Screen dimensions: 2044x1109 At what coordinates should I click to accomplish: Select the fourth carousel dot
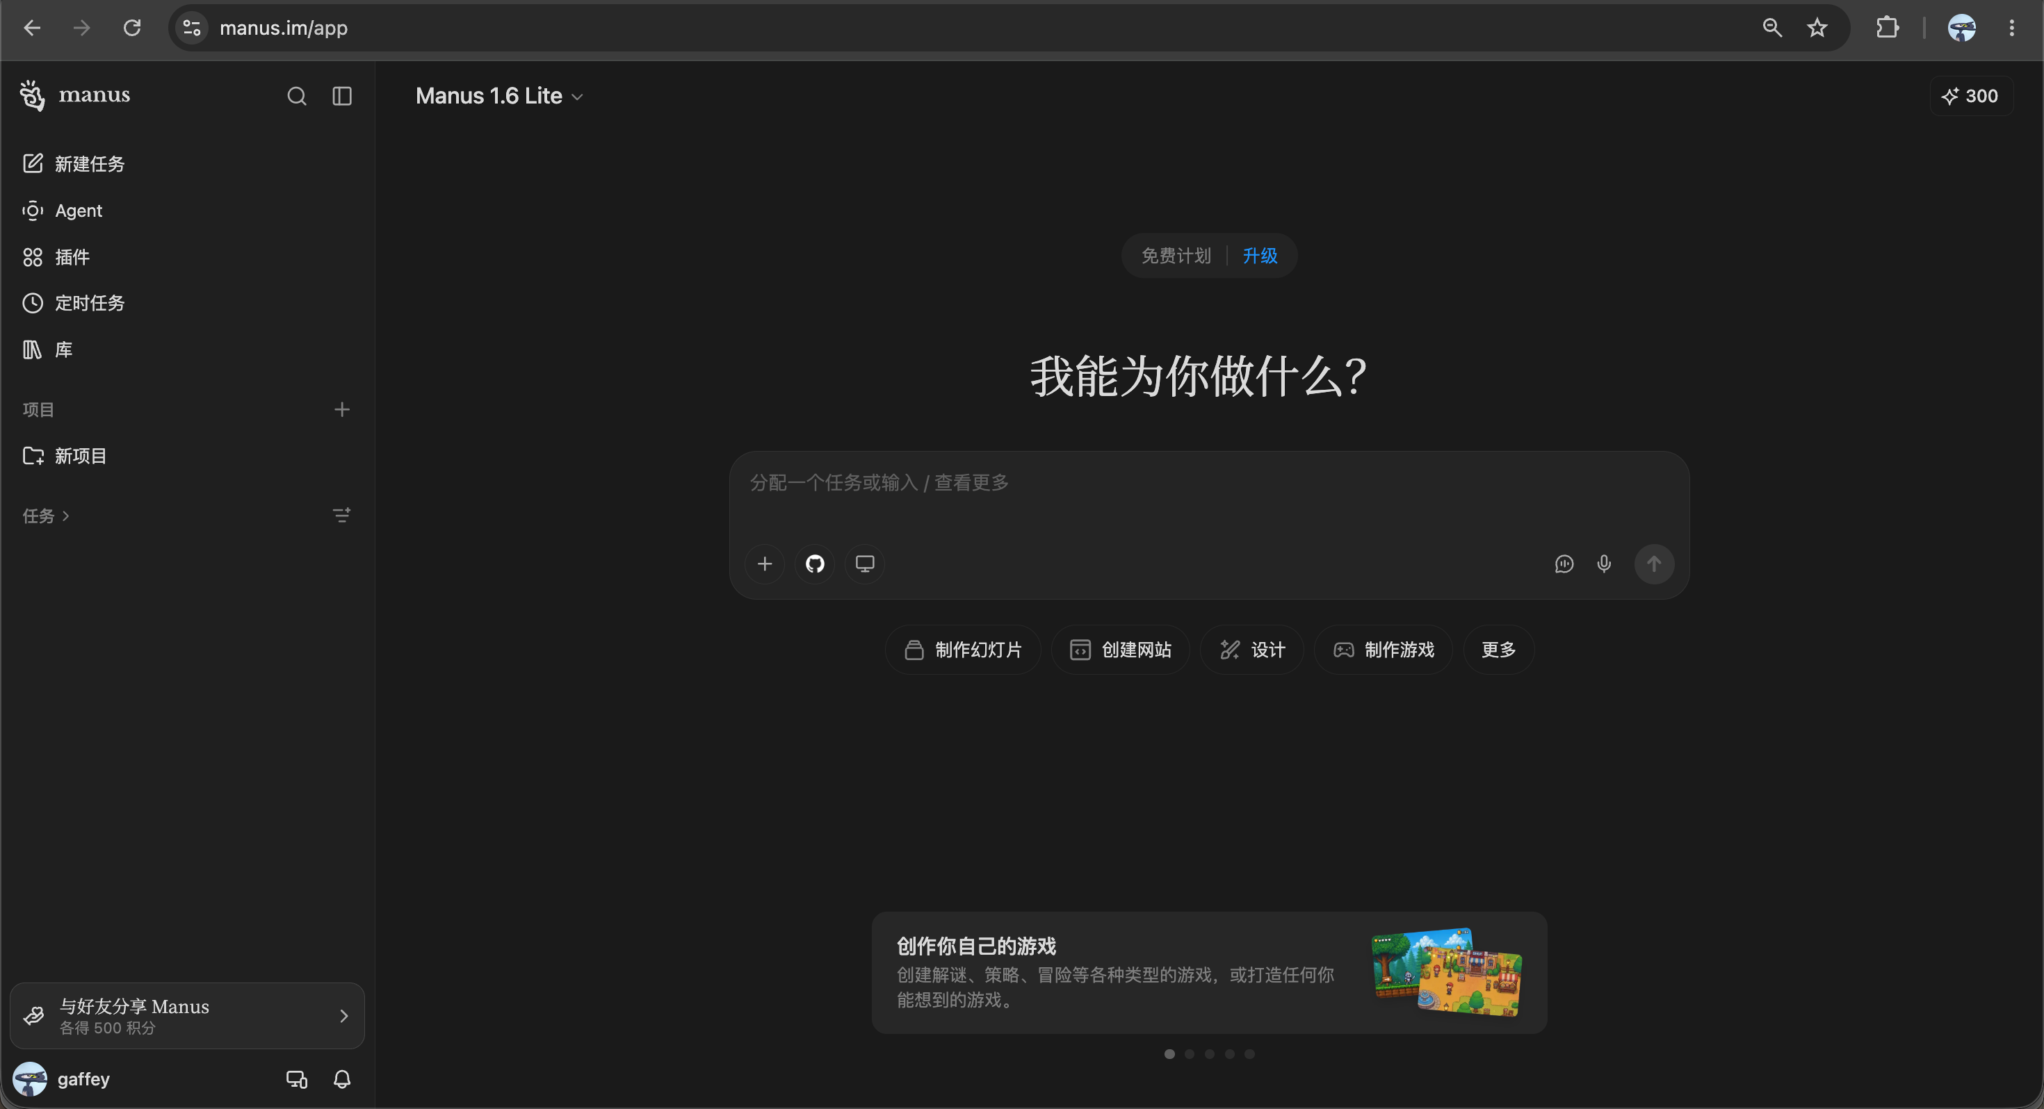click(x=1230, y=1054)
